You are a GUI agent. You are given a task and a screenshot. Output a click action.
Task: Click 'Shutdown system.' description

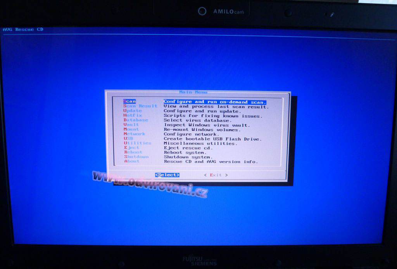pos(188,157)
